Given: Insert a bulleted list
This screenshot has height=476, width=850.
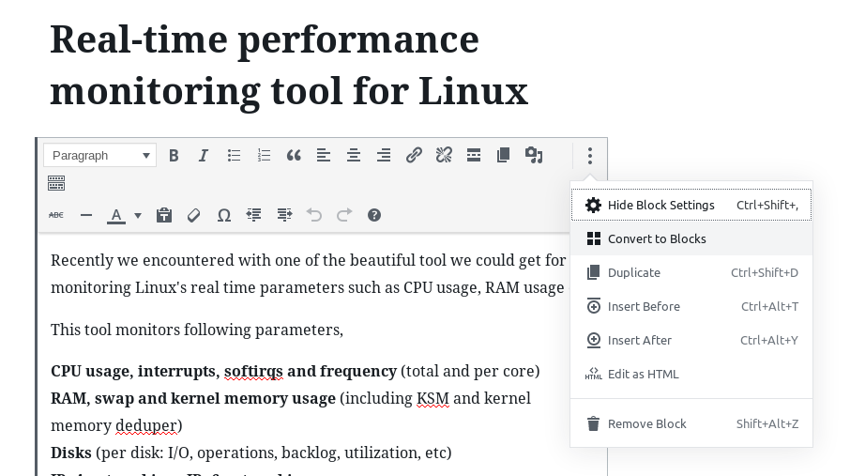Looking at the screenshot, I should [x=234, y=156].
